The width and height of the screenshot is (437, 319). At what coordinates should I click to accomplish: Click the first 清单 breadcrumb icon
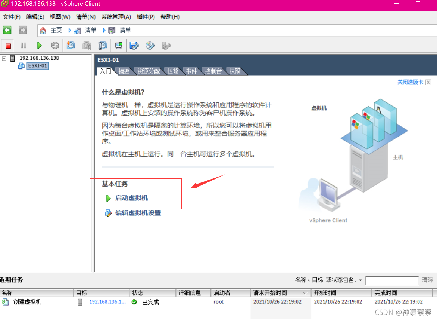click(x=78, y=30)
